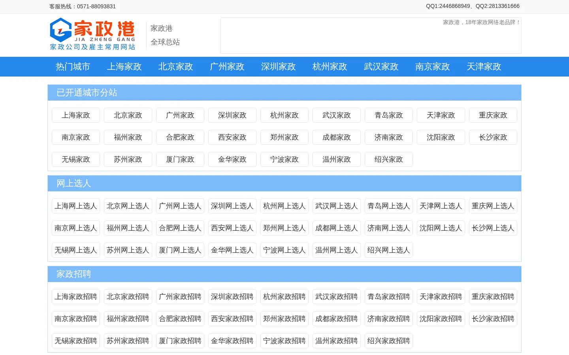This screenshot has height=355, width=569.
Task: Choose 深圳家政 in the blue navigation bar
Action: (x=279, y=67)
